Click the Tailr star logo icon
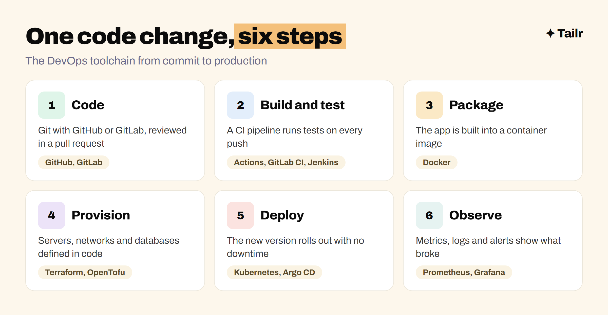Image resolution: width=608 pixels, height=315 pixels. [x=550, y=33]
